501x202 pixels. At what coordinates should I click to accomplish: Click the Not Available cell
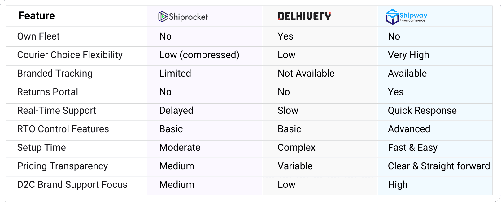[x=306, y=74]
